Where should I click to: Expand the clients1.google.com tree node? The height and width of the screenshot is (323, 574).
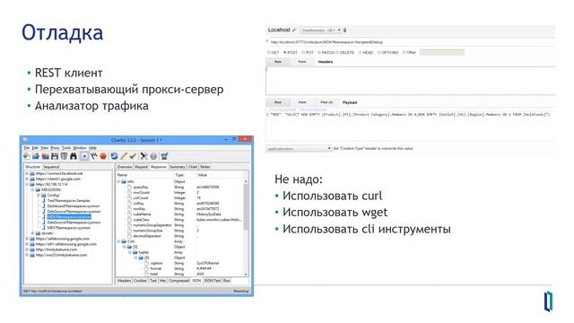pos(27,179)
